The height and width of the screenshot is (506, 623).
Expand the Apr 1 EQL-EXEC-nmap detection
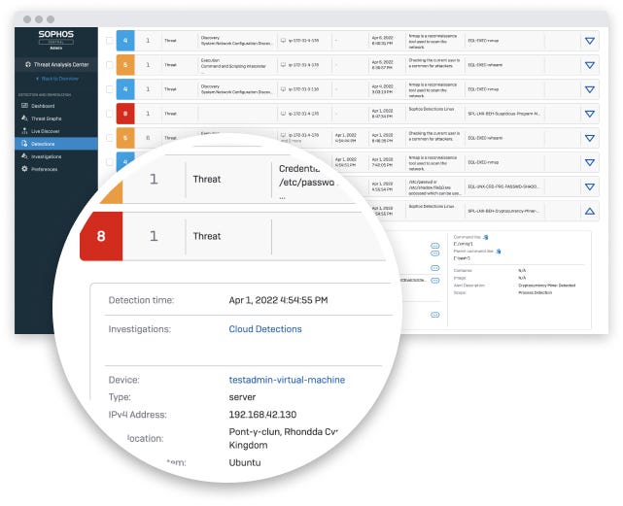click(x=590, y=162)
